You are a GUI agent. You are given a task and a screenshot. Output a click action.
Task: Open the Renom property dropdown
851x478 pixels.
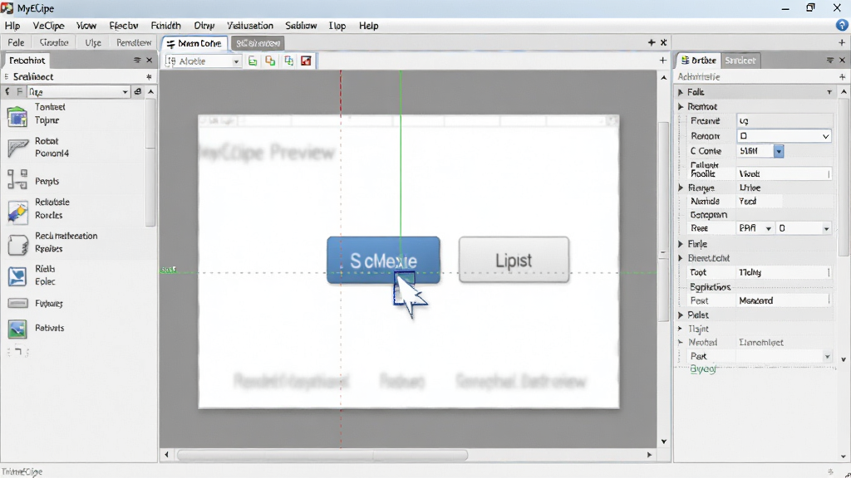coord(784,136)
